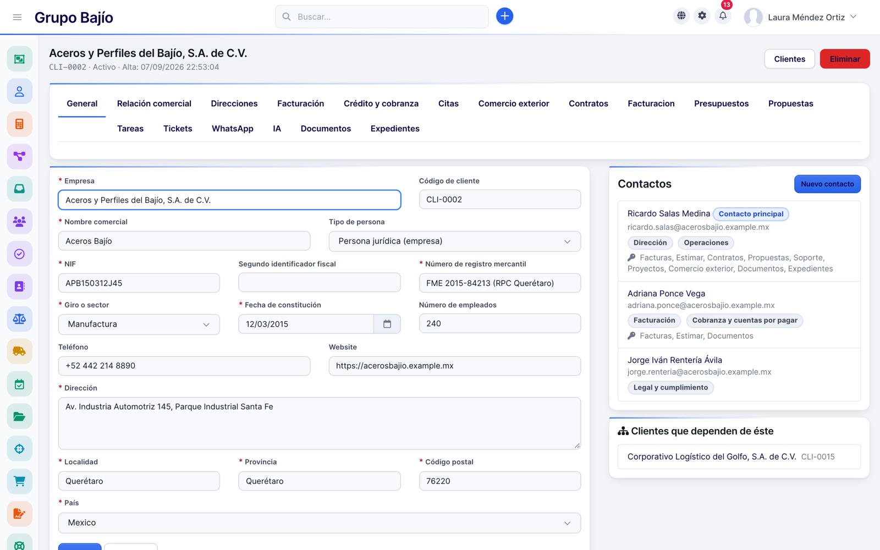
Task: Open Laura Méndez Ortiz user menu
Action: click(800, 17)
